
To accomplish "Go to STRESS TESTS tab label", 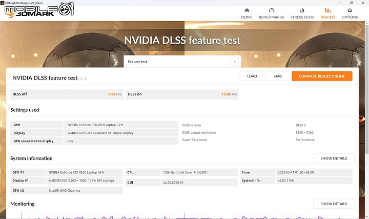I will [302, 17].
